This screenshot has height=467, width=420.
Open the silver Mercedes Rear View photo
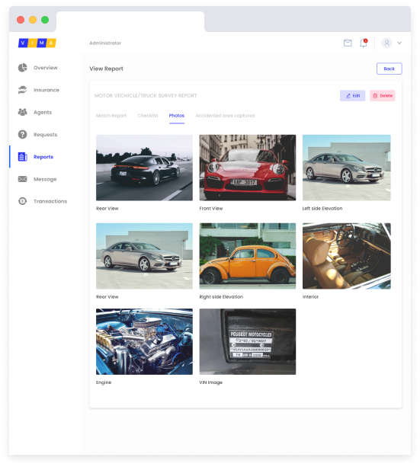[x=144, y=256]
